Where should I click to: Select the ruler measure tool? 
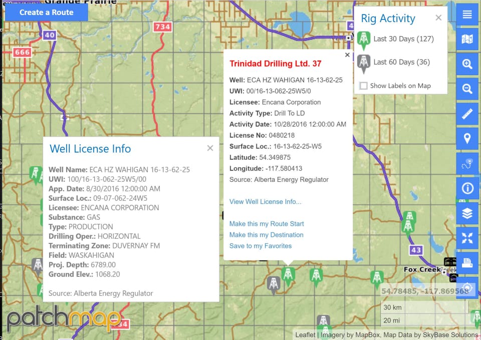tap(467, 114)
